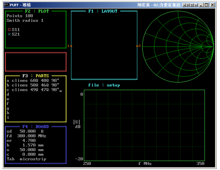
Task: Minimize the PUFF window
Action: coord(201,5)
